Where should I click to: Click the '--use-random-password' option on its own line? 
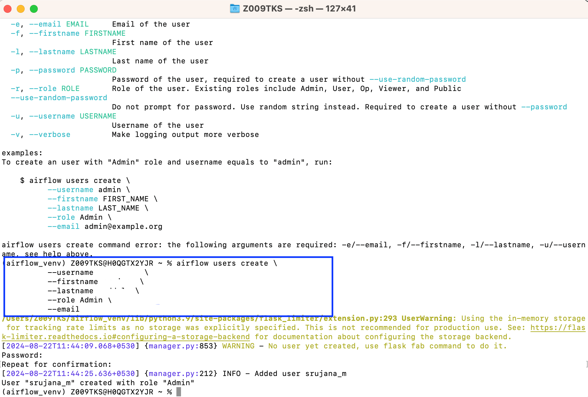[x=59, y=98]
